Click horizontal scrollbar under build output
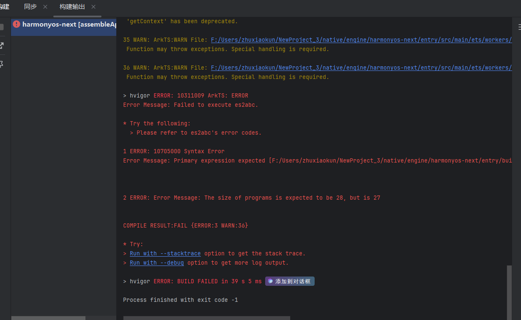521x320 pixels. pos(206,318)
